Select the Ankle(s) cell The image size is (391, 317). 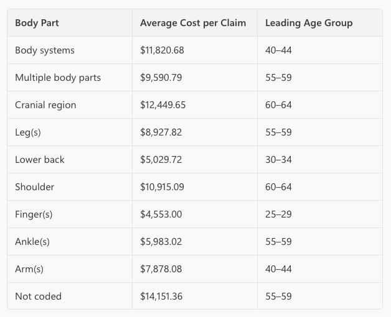(x=32, y=242)
